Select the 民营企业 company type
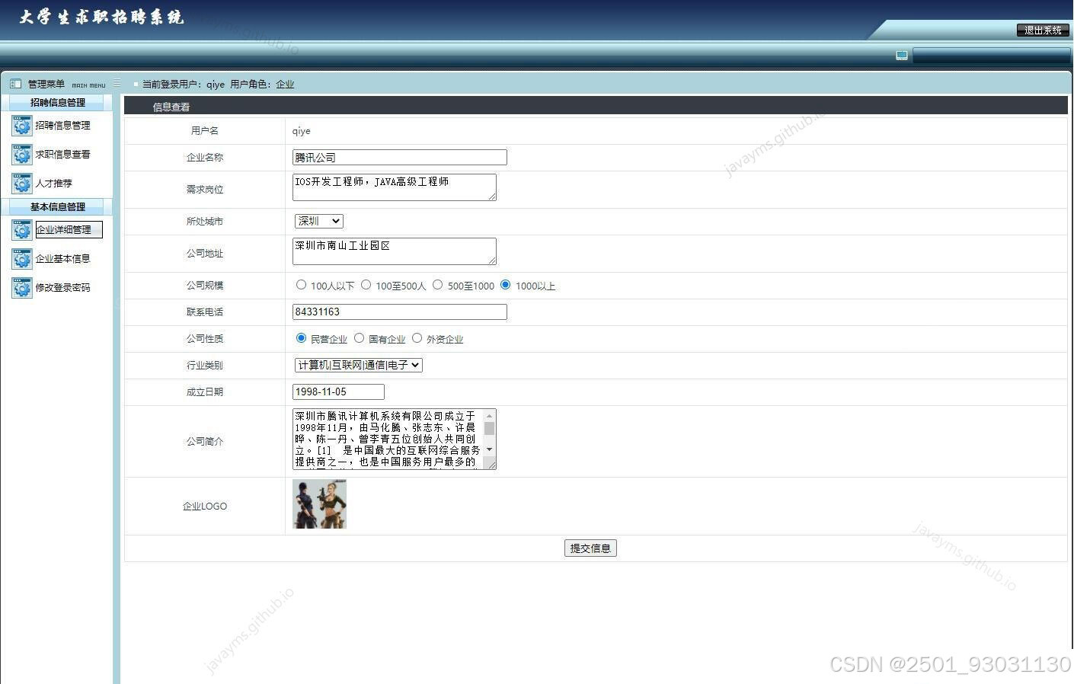Screen dimensions: 1074x684 pos(301,338)
